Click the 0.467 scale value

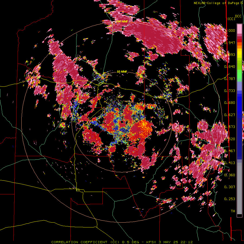230,151
